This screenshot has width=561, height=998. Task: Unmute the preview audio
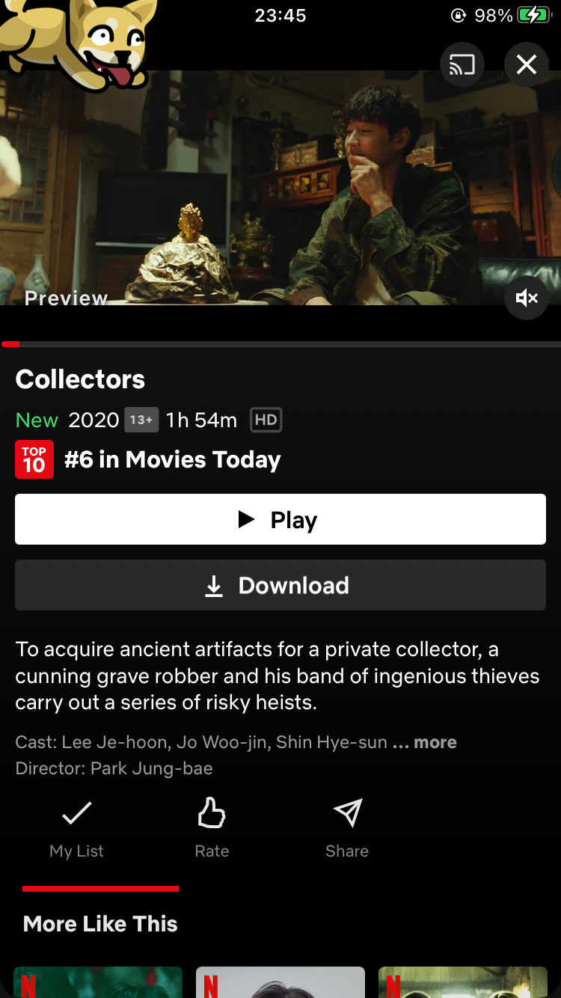[x=527, y=299]
